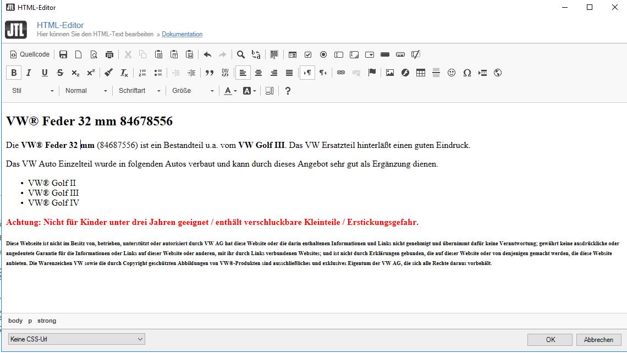Open the Dokumentation link
Viewport: 627px width, 353px height.
182,34
